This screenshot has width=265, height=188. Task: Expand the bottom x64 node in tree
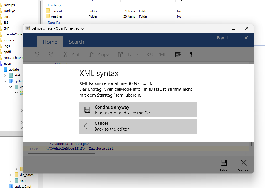click(x=11, y=181)
